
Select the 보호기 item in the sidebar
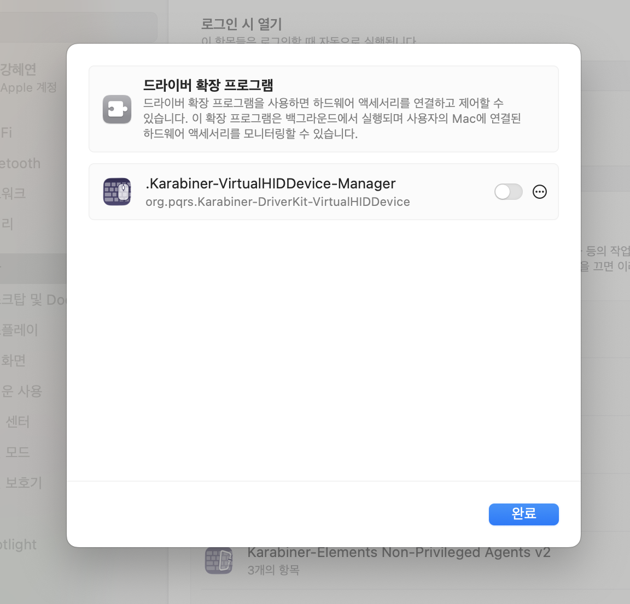(x=24, y=482)
